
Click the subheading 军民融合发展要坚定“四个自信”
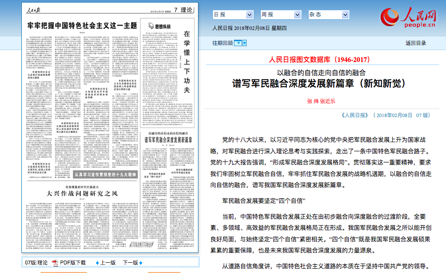click(264, 201)
